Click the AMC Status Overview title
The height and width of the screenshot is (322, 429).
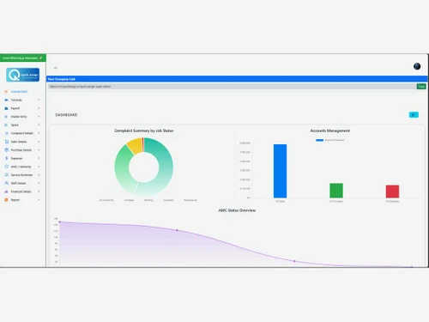pyautogui.click(x=237, y=210)
